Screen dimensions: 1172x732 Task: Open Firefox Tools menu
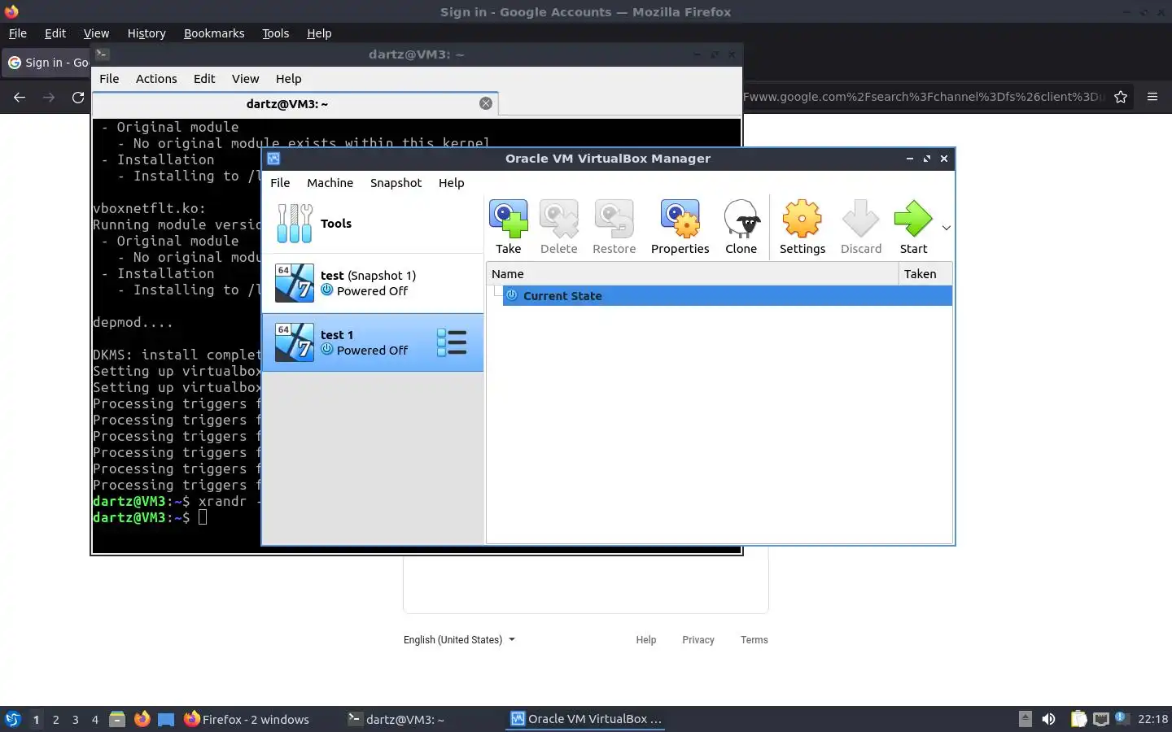click(x=275, y=33)
